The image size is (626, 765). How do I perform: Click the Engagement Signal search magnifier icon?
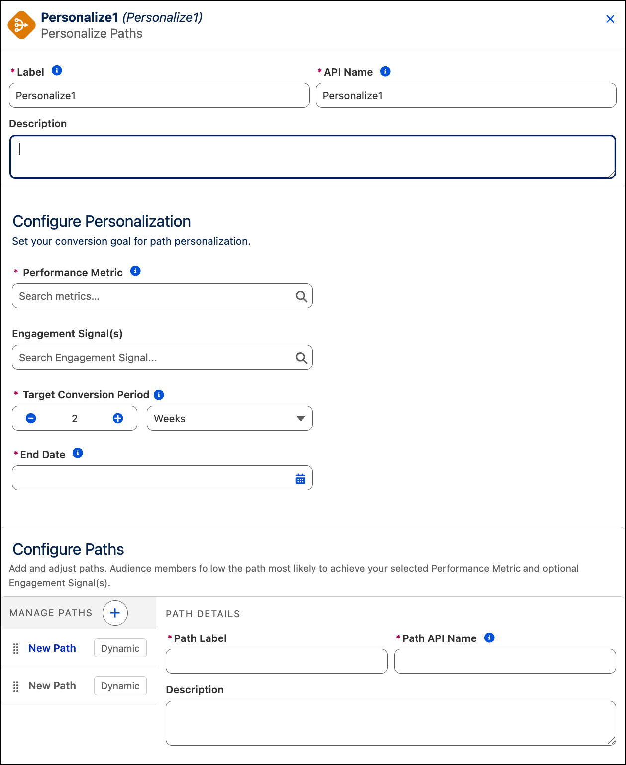coord(301,358)
